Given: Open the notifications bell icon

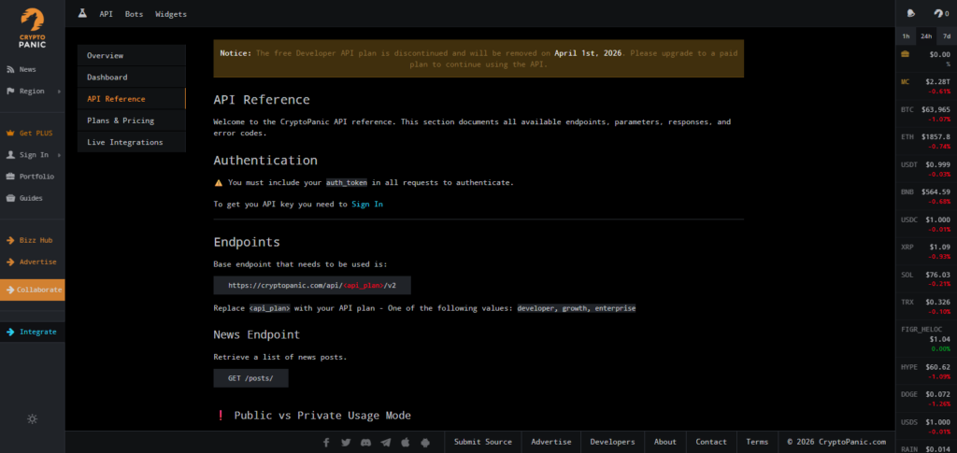Looking at the screenshot, I should click(x=910, y=13).
